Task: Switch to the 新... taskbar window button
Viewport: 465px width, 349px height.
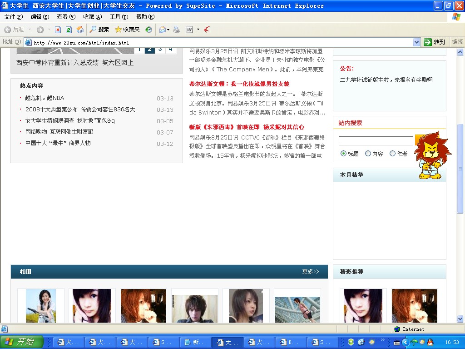Action: coord(196,342)
